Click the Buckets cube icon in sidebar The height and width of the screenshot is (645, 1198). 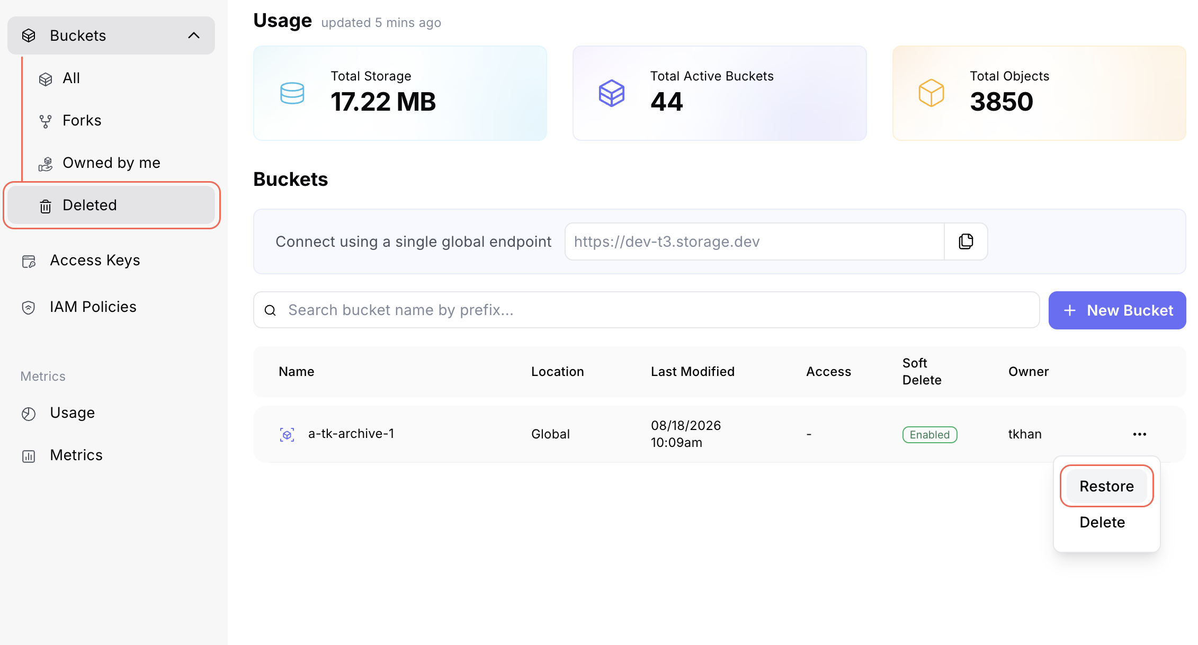tap(29, 35)
